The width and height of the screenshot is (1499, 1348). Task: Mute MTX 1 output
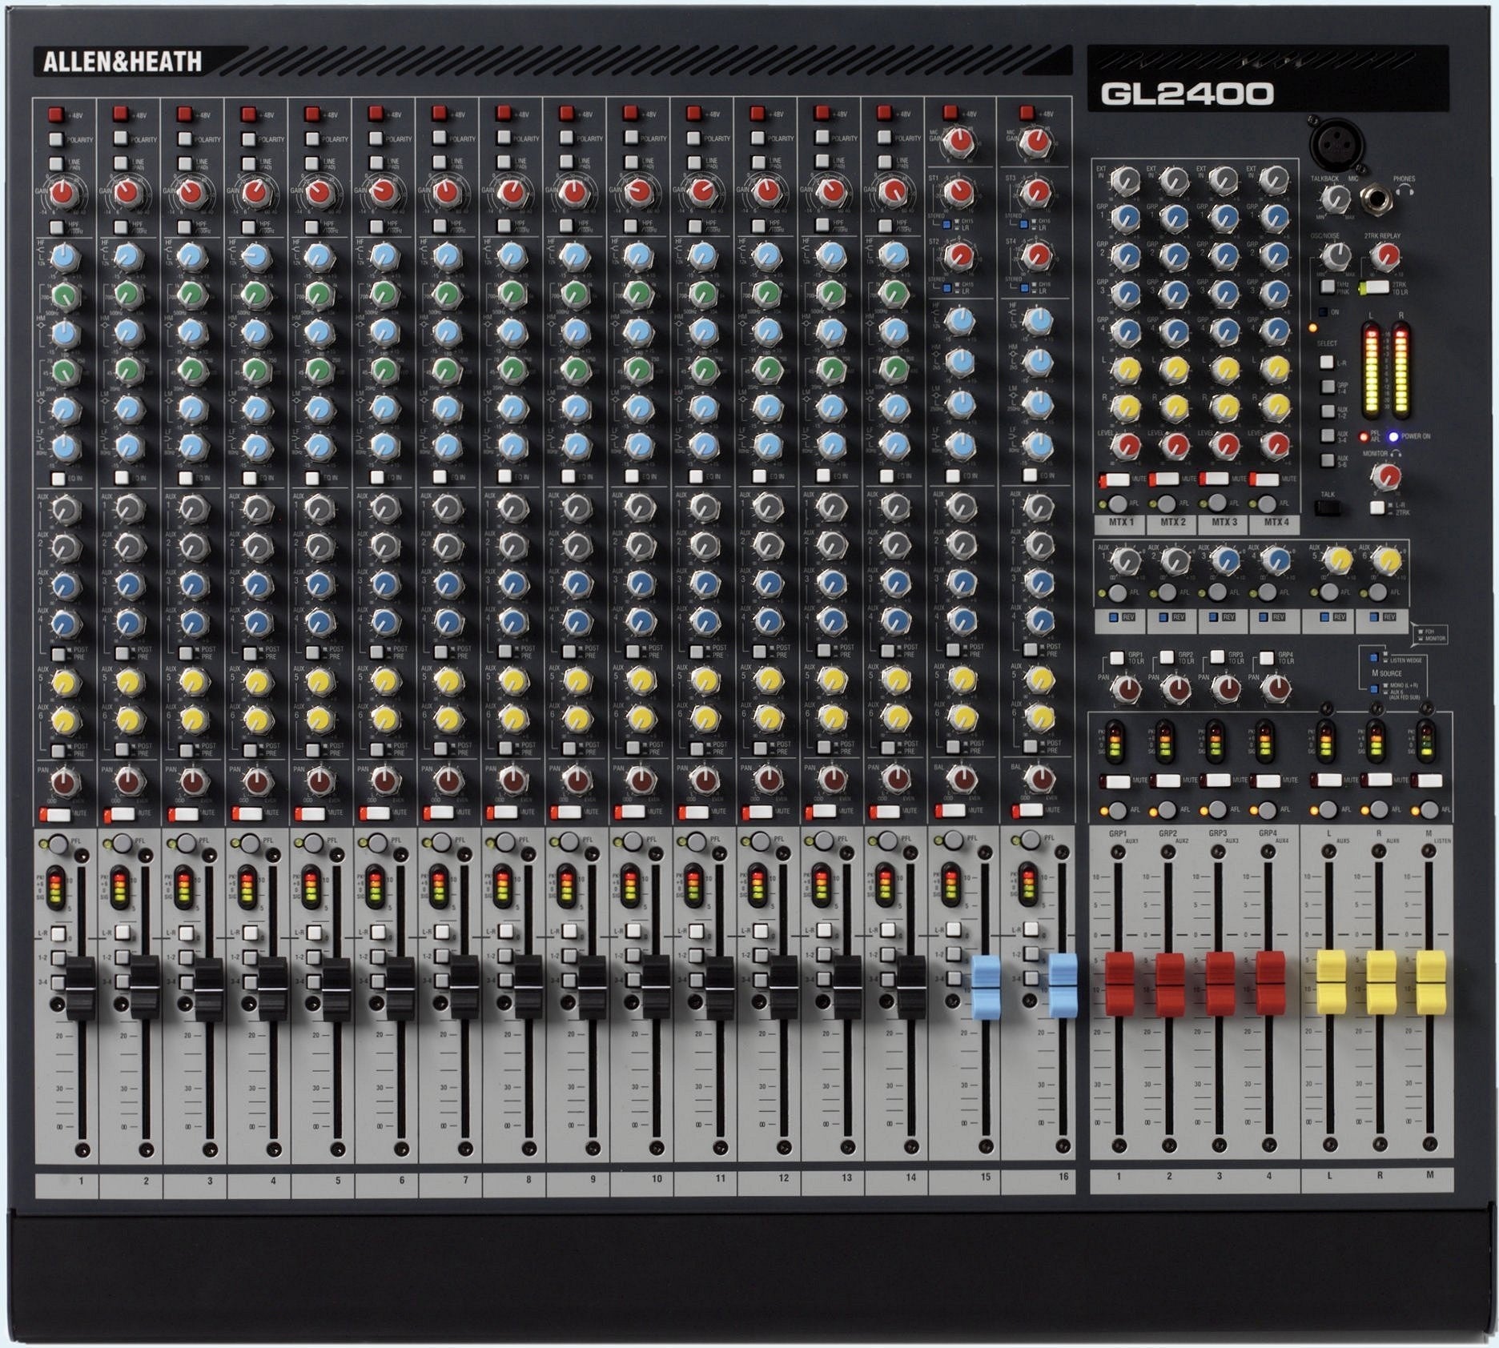click(x=1115, y=479)
